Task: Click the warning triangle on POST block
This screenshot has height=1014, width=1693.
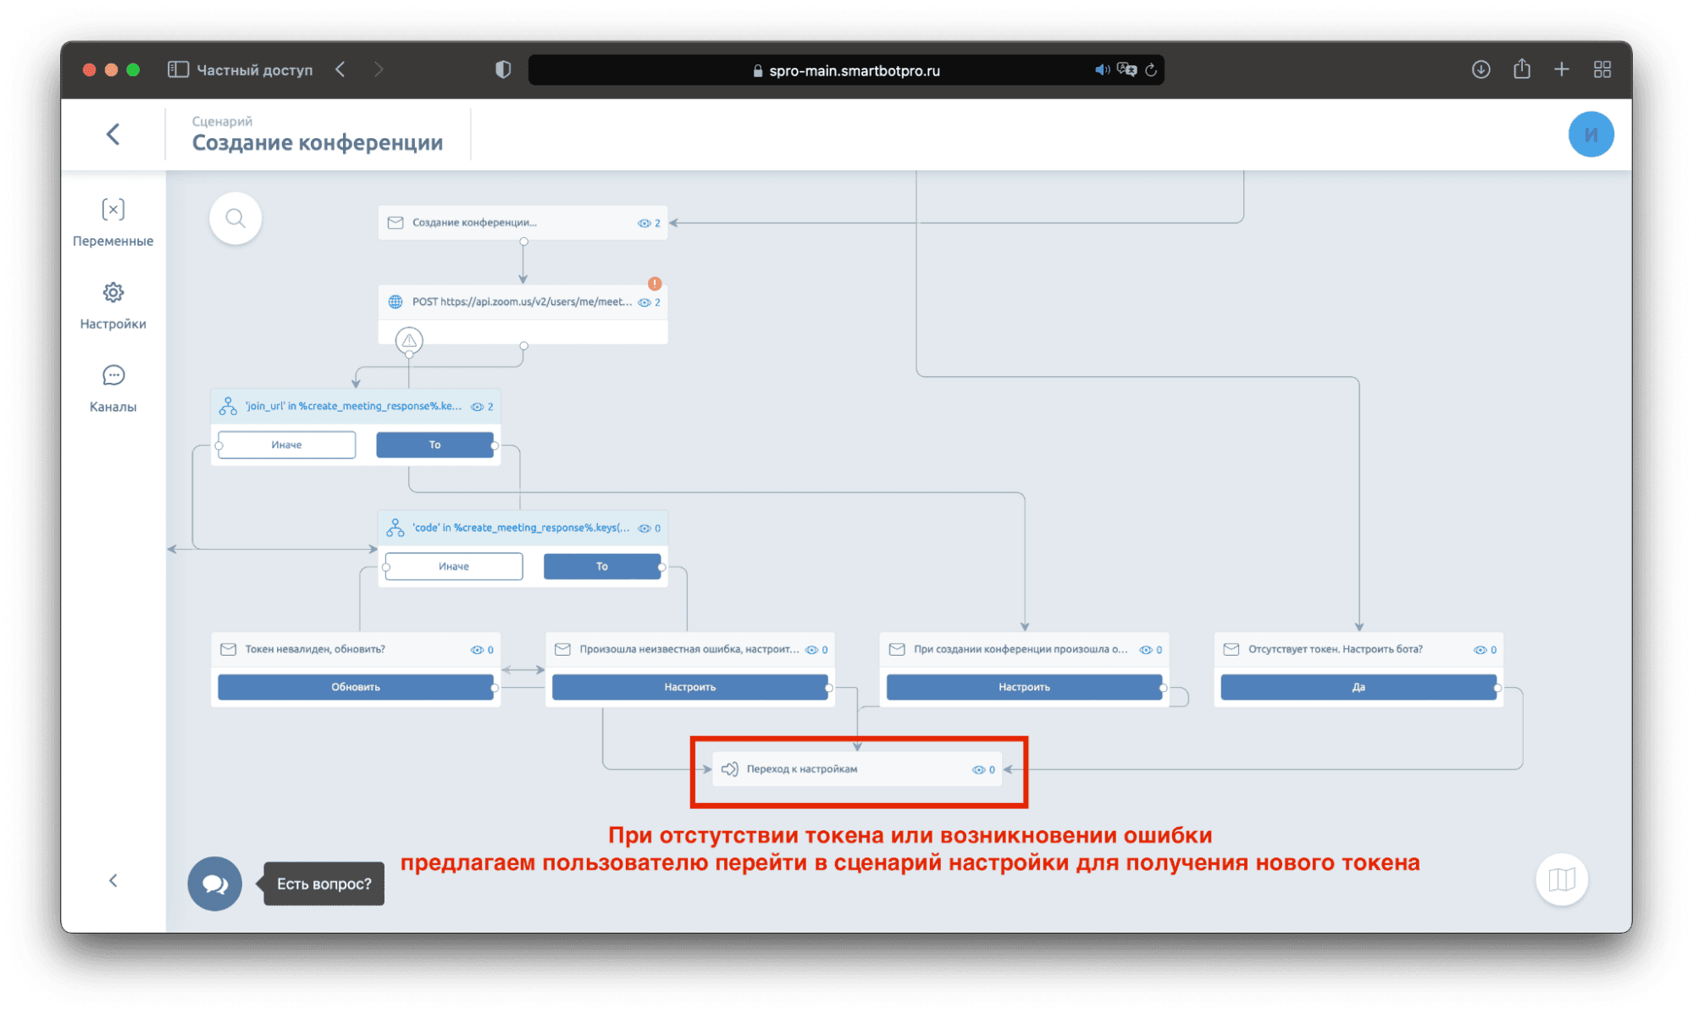Action: click(409, 341)
